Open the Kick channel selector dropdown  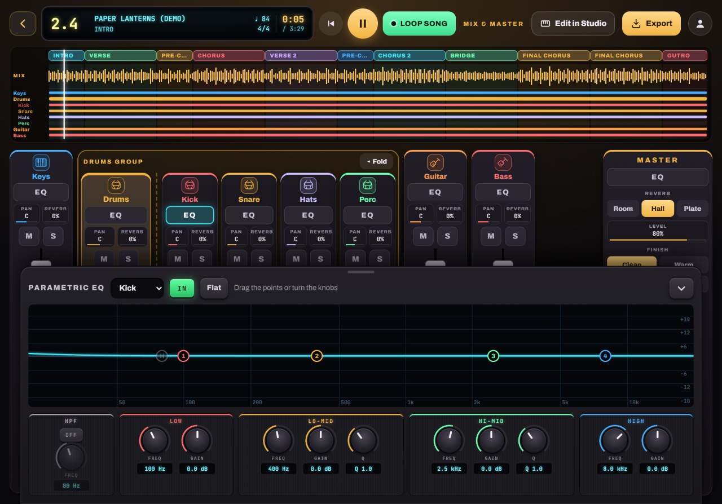click(137, 288)
